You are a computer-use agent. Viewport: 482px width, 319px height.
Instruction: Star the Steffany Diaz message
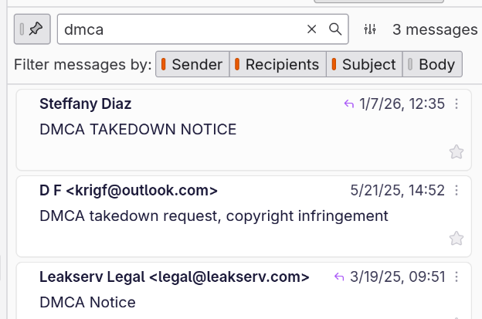(457, 152)
